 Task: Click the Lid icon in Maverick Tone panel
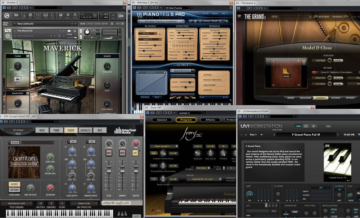pos(18,79)
